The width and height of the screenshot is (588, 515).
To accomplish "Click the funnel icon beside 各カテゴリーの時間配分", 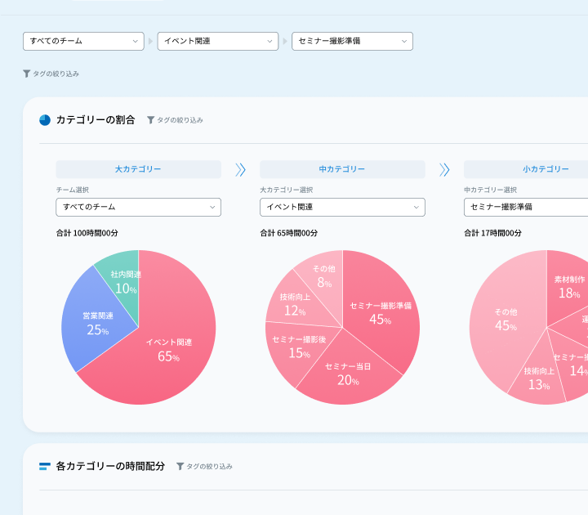I will (x=180, y=466).
